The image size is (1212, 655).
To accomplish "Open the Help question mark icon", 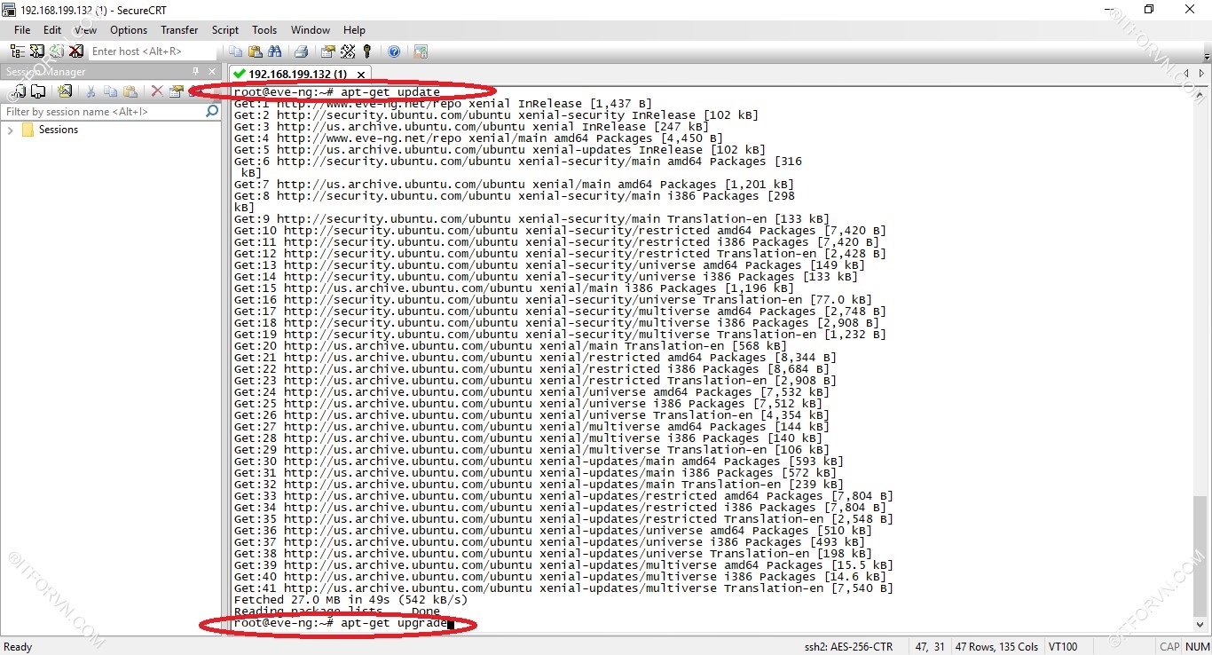I will coord(394,51).
